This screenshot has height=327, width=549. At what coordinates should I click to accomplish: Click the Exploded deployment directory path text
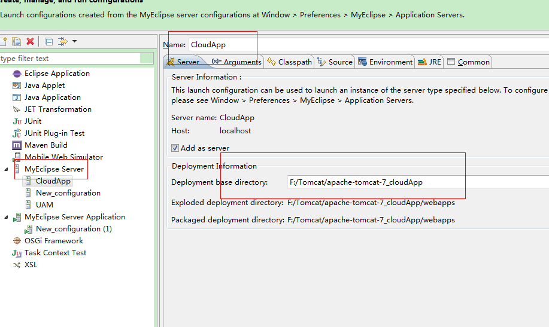coord(371,203)
